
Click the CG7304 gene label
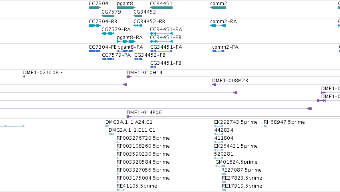[98, 4]
